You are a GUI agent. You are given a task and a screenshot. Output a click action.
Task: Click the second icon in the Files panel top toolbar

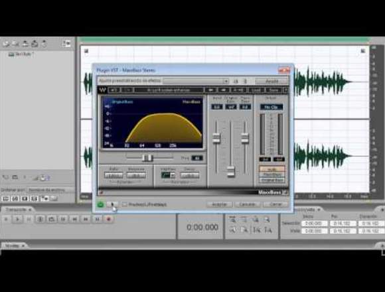click(16, 44)
